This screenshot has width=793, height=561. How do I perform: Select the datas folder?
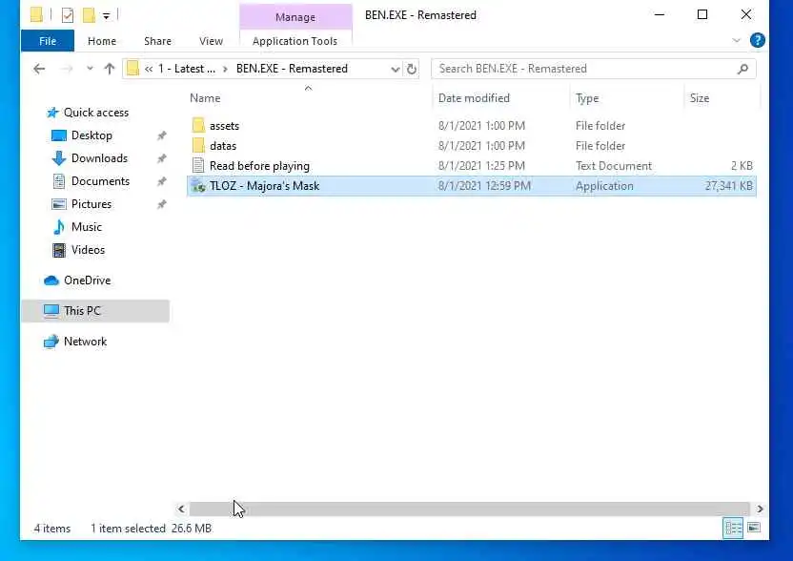coord(472,146)
